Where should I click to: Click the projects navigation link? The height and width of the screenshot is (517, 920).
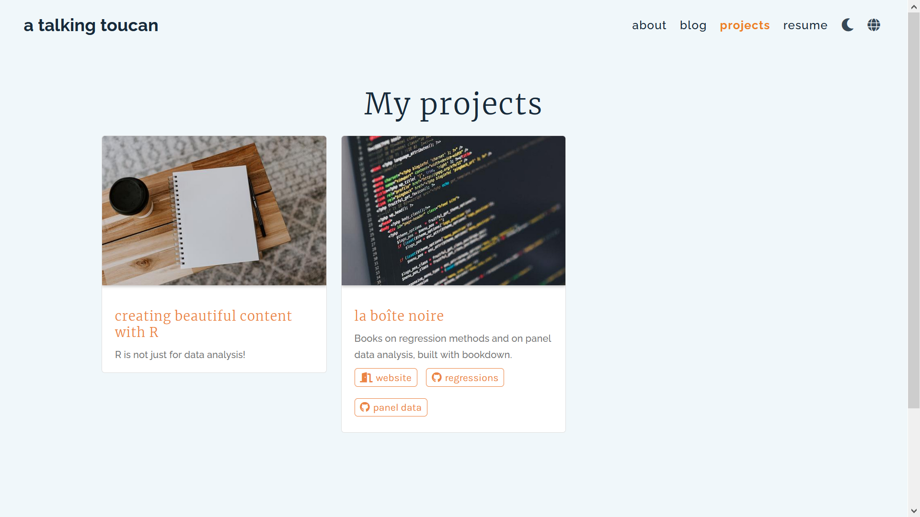(x=745, y=24)
